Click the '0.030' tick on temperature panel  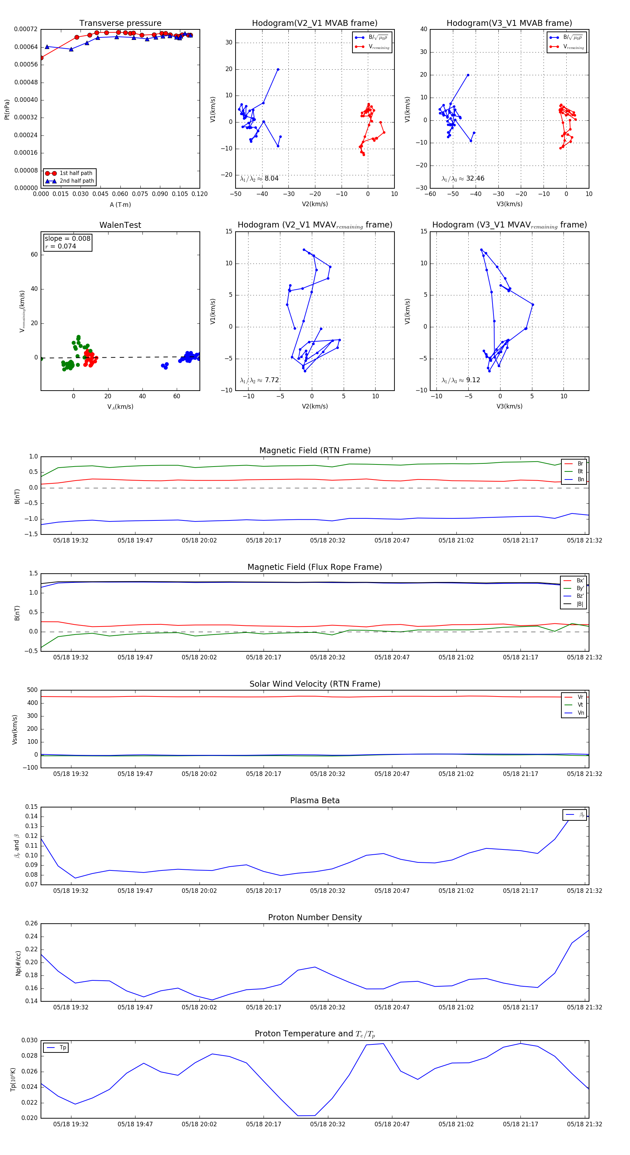[30, 1040]
